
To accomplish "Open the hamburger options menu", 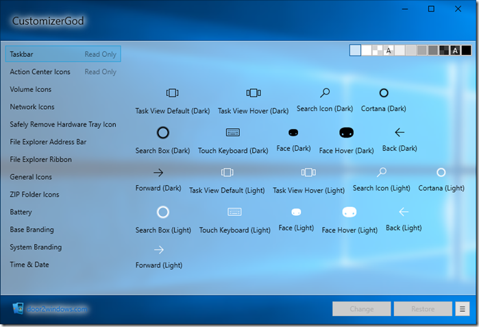I will [x=462, y=309].
